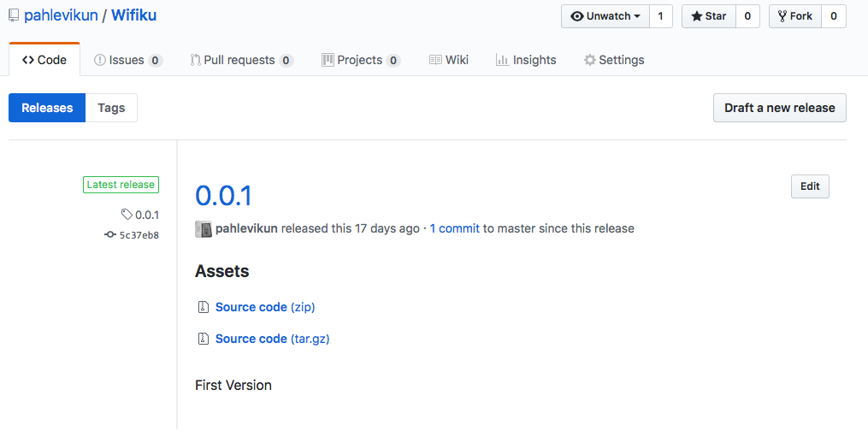Click the Settings gear icon
868x443 pixels.
[x=590, y=60]
